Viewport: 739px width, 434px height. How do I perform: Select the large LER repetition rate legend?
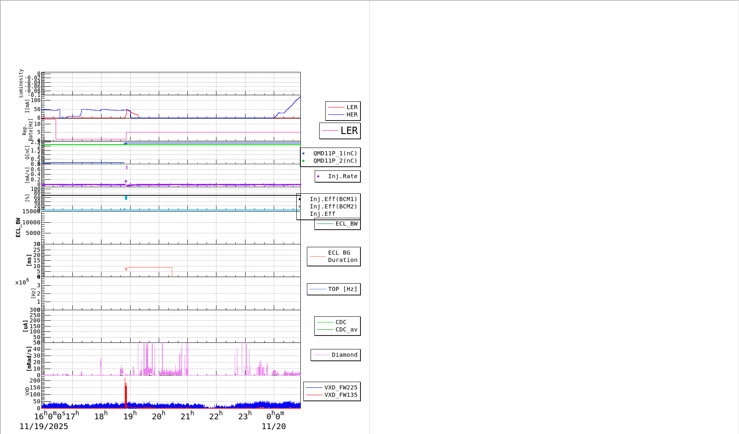coord(340,131)
